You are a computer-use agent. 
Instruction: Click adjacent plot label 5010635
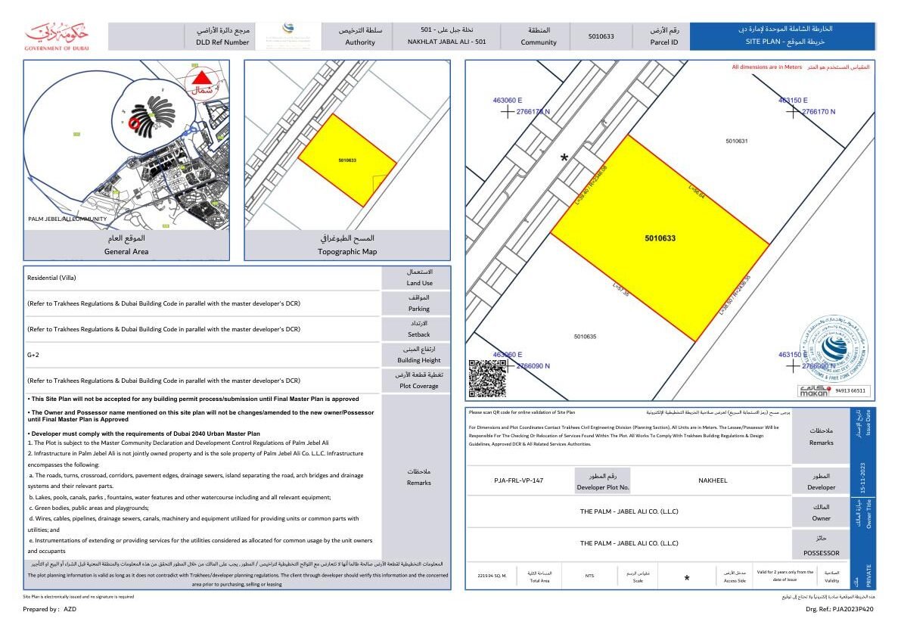[585, 337]
